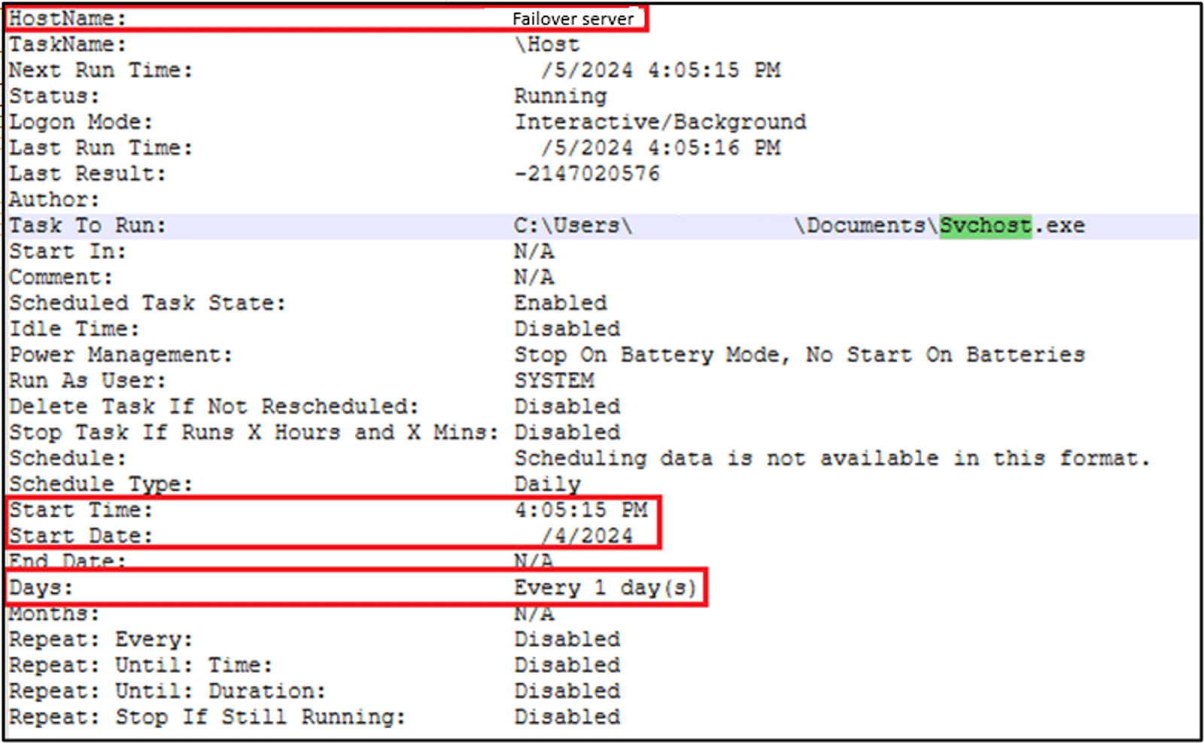The height and width of the screenshot is (743, 1204).
Task: Select the Running status text
Action: (x=560, y=96)
